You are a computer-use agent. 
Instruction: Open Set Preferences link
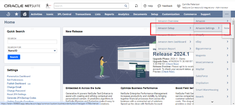[x=15, y=80]
